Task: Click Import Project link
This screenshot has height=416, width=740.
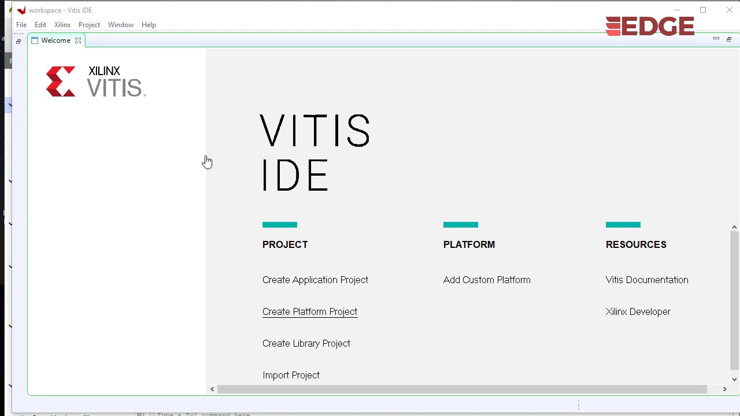Action: click(291, 375)
